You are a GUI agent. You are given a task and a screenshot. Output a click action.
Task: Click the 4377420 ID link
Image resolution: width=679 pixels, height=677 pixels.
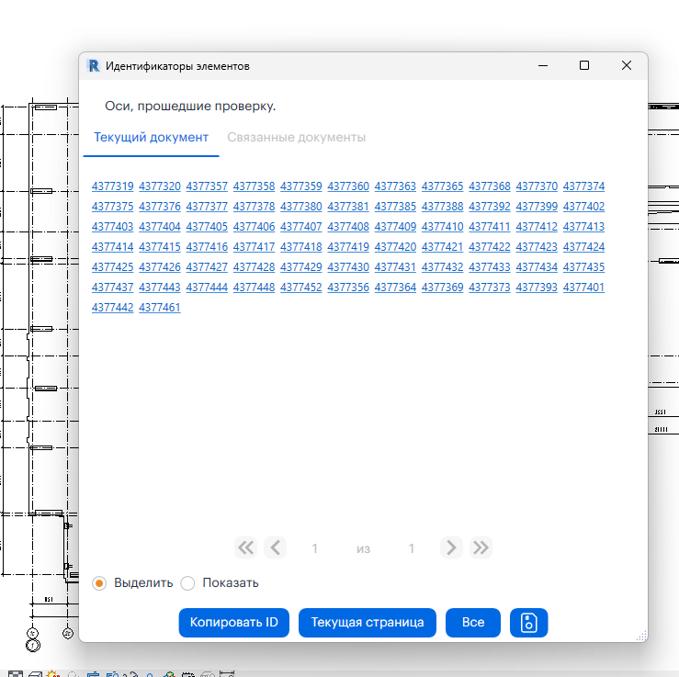(395, 247)
